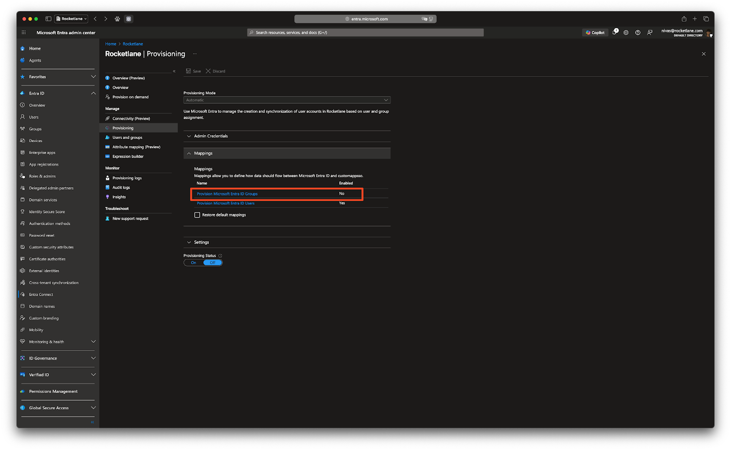Click the Rocketlane breadcrumb link
Image resolution: width=731 pixels, height=450 pixels.
pyautogui.click(x=133, y=44)
